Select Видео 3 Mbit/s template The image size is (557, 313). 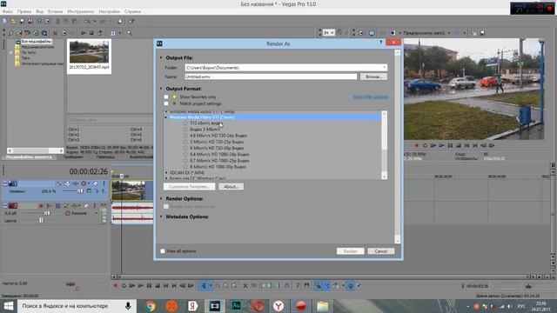click(x=205, y=130)
